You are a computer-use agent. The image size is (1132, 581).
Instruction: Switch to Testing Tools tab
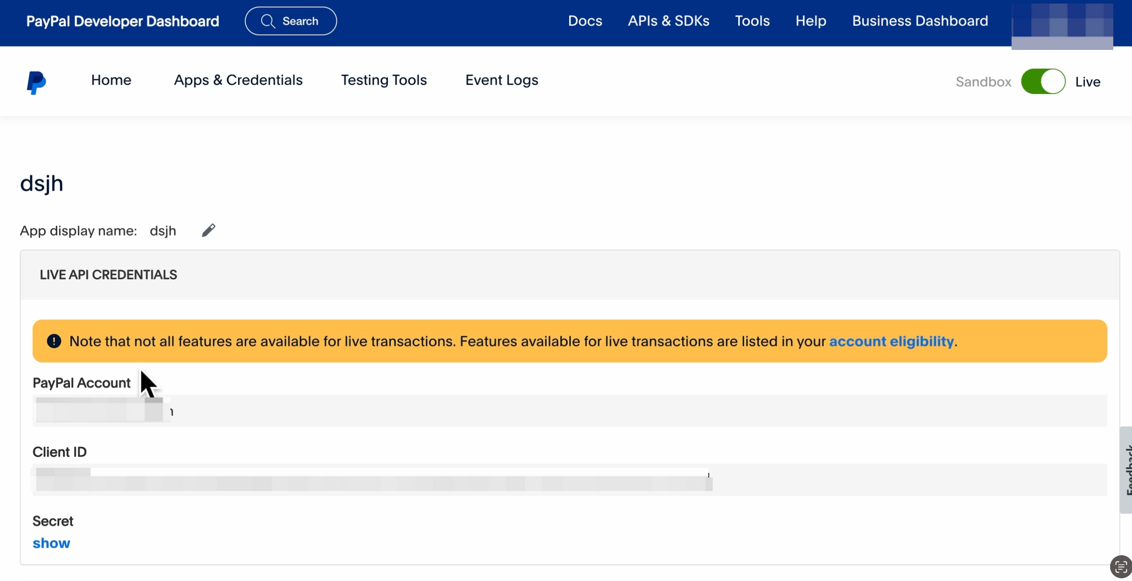[x=384, y=80]
